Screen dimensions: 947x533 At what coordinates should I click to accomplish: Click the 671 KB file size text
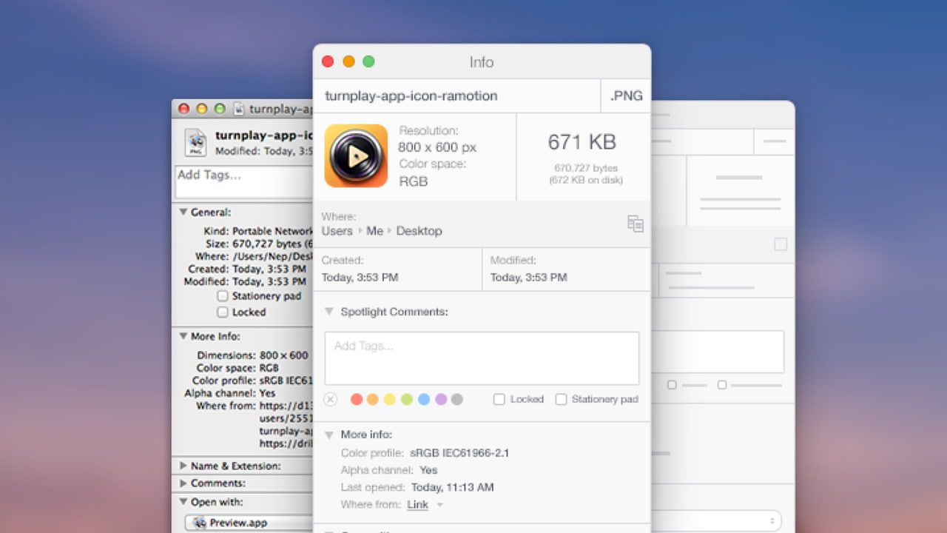[x=582, y=142]
